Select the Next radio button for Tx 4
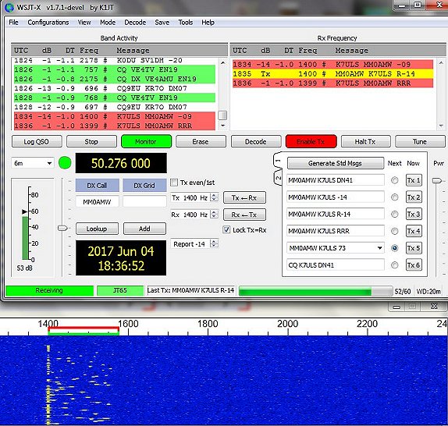Image resolution: width=448 pixels, height=426 pixels. pyautogui.click(x=395, y=231)
